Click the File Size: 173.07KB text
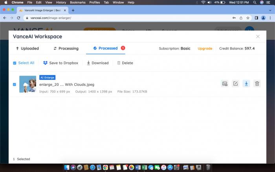Image resolution: width=275 pixels, height=172 pixels. (x=132, y=92)
